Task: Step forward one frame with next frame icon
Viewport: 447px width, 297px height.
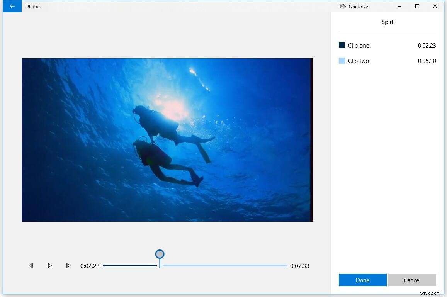Action: (x=68, y=265)
